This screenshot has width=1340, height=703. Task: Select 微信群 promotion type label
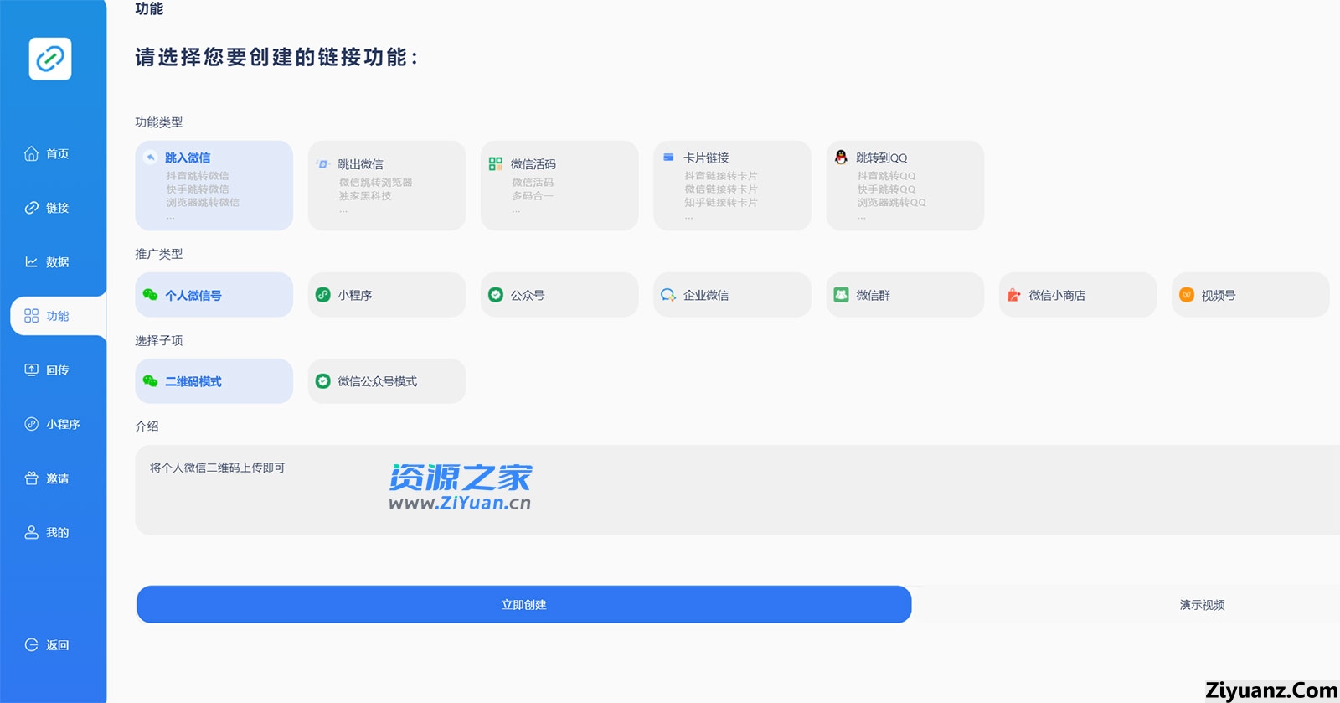pos(874,295)
